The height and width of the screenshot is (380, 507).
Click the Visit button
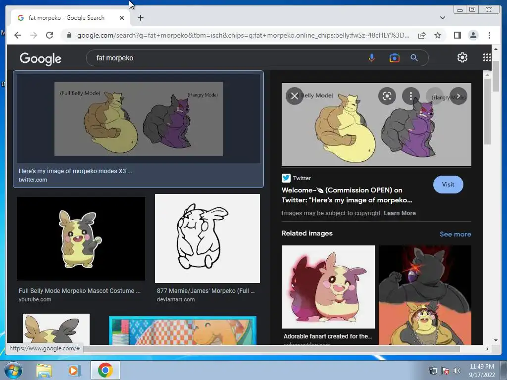448,185
